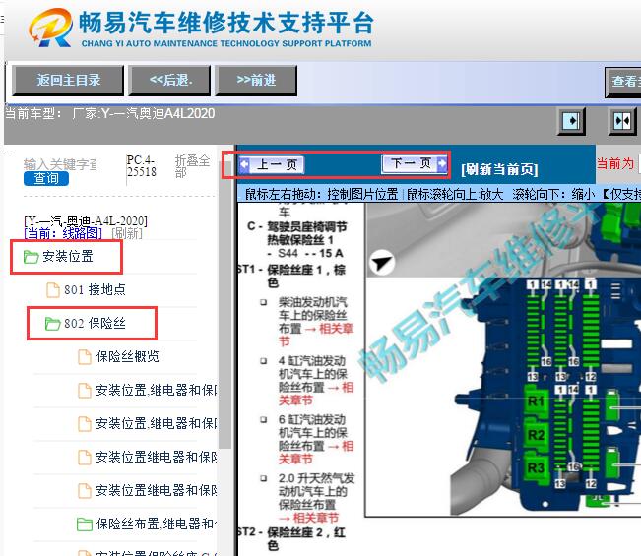Click 返回主目录 button
641x556 pixels.
pos(68,80)
